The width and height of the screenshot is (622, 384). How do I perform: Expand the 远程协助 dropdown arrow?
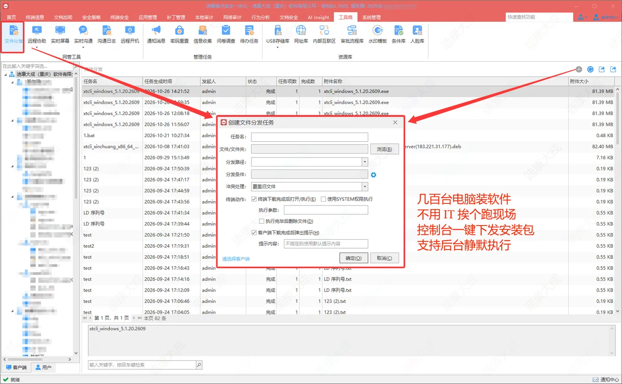37,48
